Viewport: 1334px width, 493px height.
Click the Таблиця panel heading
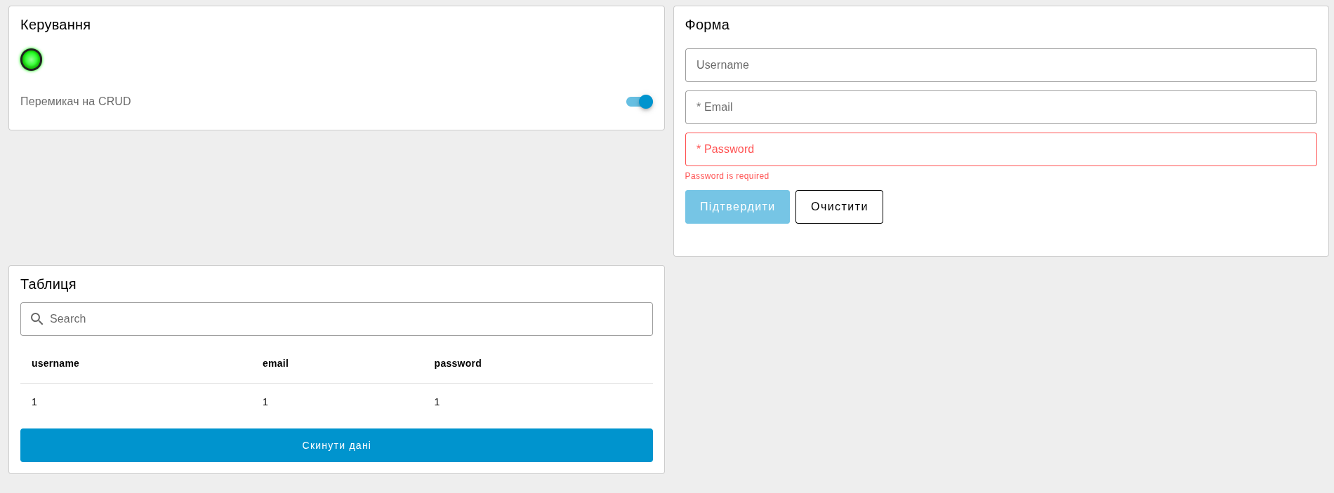pyautogui.click(x=48, y=284)
